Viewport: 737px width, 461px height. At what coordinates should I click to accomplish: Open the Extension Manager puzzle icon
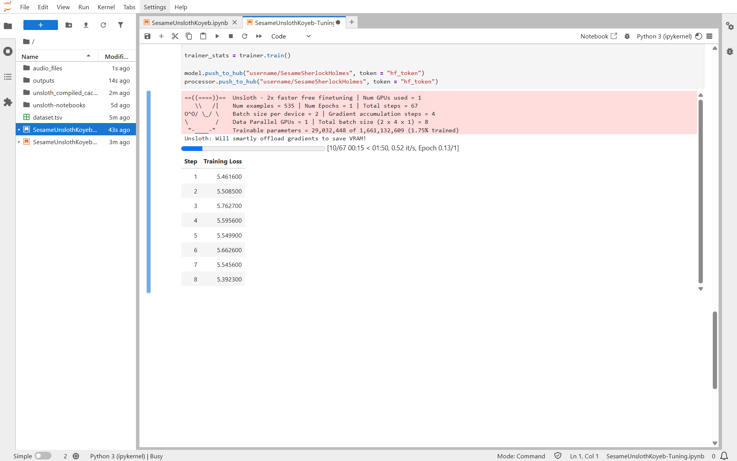8,102
